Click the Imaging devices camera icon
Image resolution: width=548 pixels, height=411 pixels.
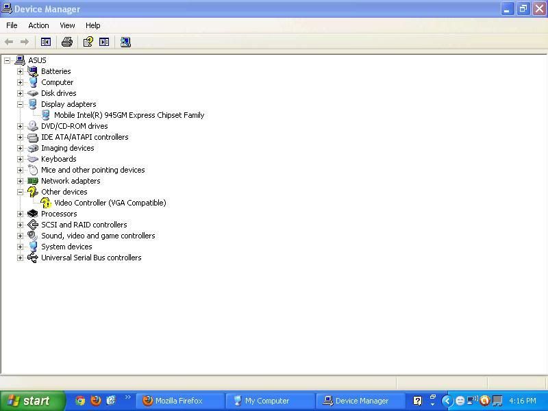pyautogui.click(x=32, y=148)
